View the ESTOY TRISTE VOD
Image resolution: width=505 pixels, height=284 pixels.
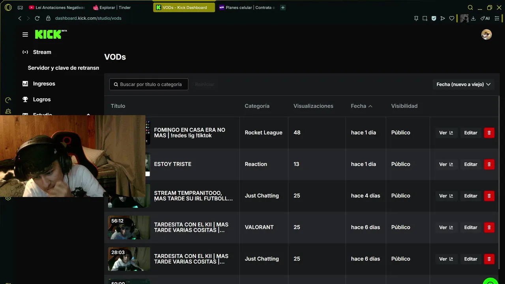pyautogui.click(x=446, y=164)
